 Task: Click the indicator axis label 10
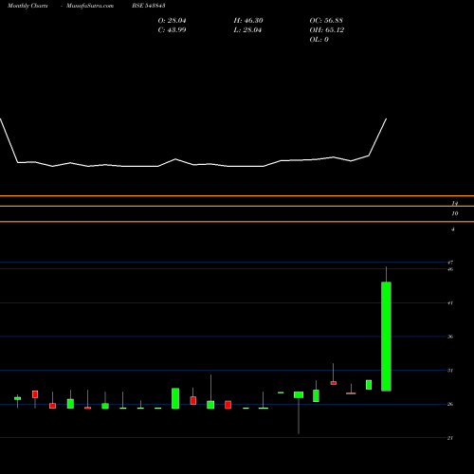click(455, 213)
